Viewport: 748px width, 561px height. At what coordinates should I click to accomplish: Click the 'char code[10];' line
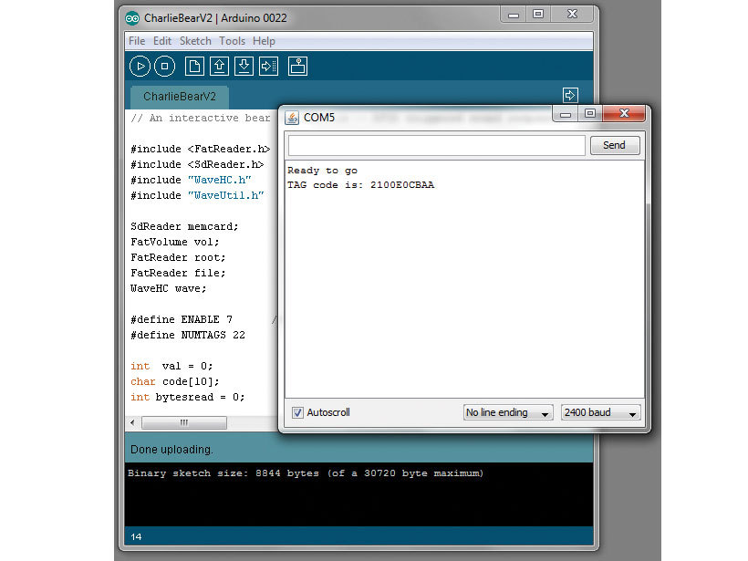[174, 381]
